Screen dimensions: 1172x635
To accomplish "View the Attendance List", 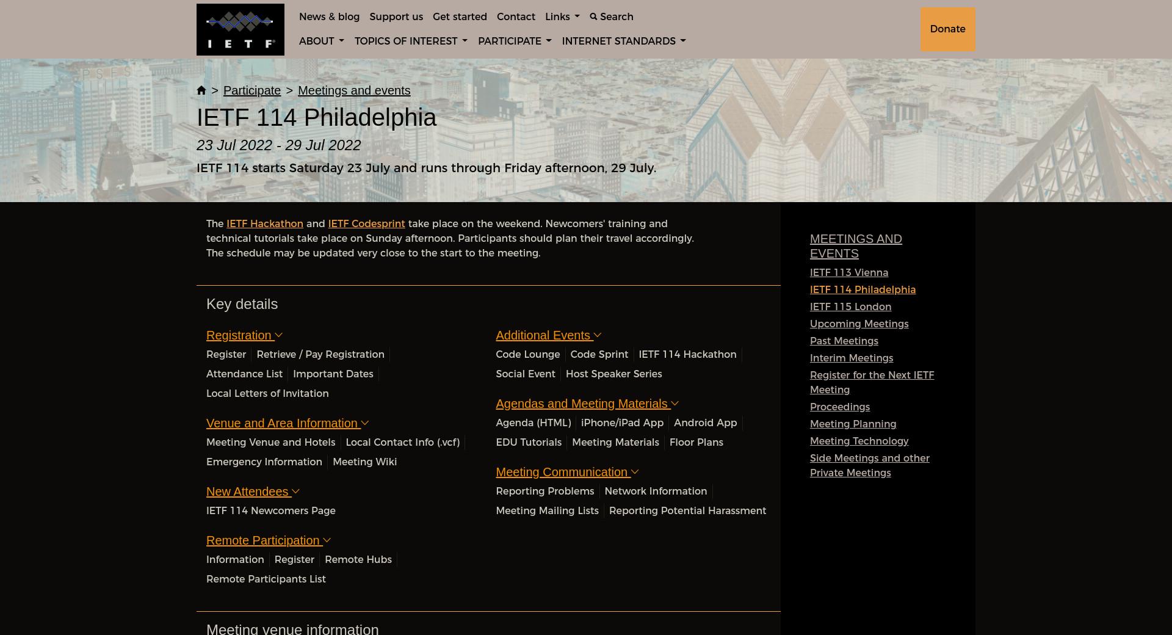I will (x=244, y=374).
